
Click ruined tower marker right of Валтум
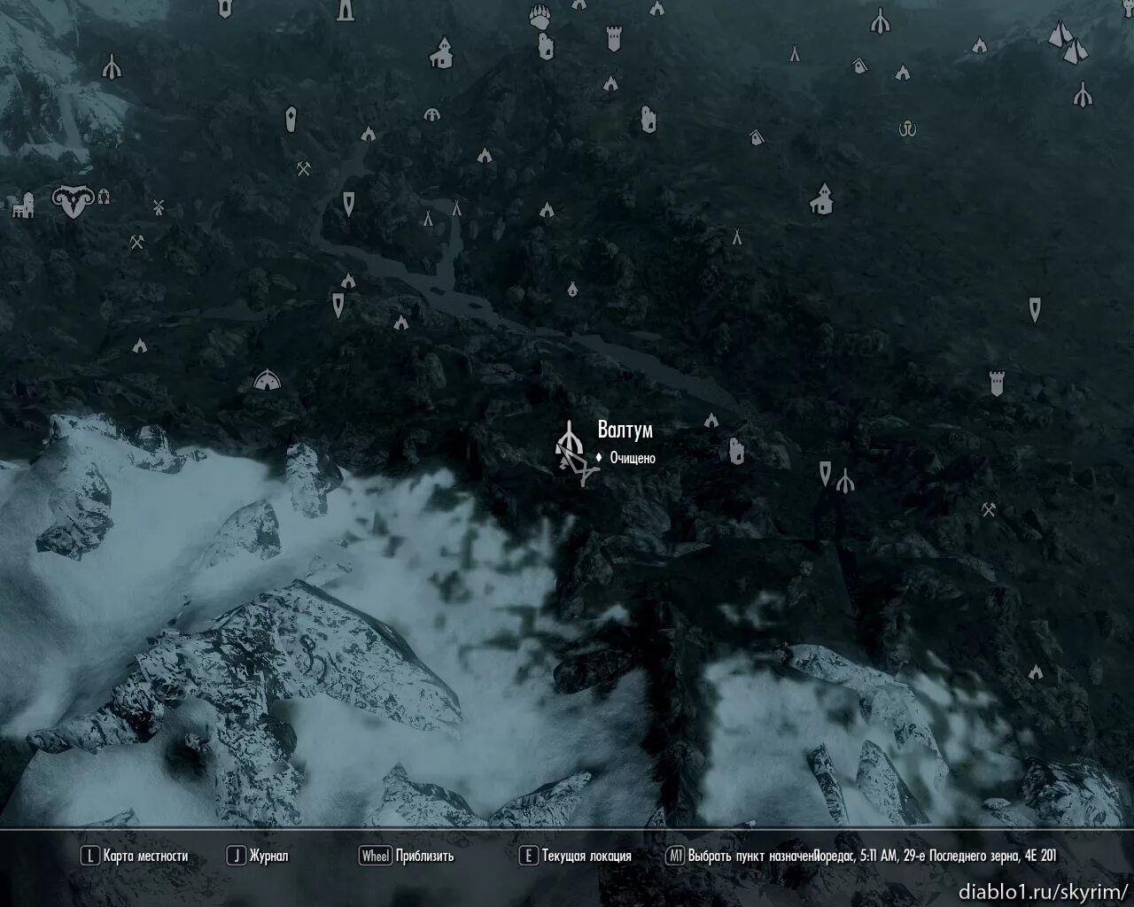click(x=736, y=450)
